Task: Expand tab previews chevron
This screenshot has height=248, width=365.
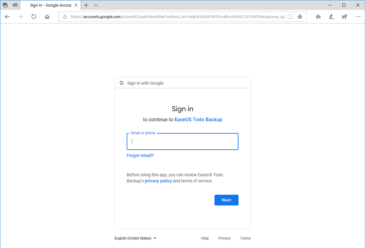Action: [96, 5]
